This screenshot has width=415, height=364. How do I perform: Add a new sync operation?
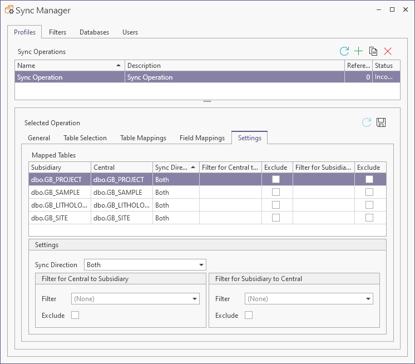click(x=359, y=51)
